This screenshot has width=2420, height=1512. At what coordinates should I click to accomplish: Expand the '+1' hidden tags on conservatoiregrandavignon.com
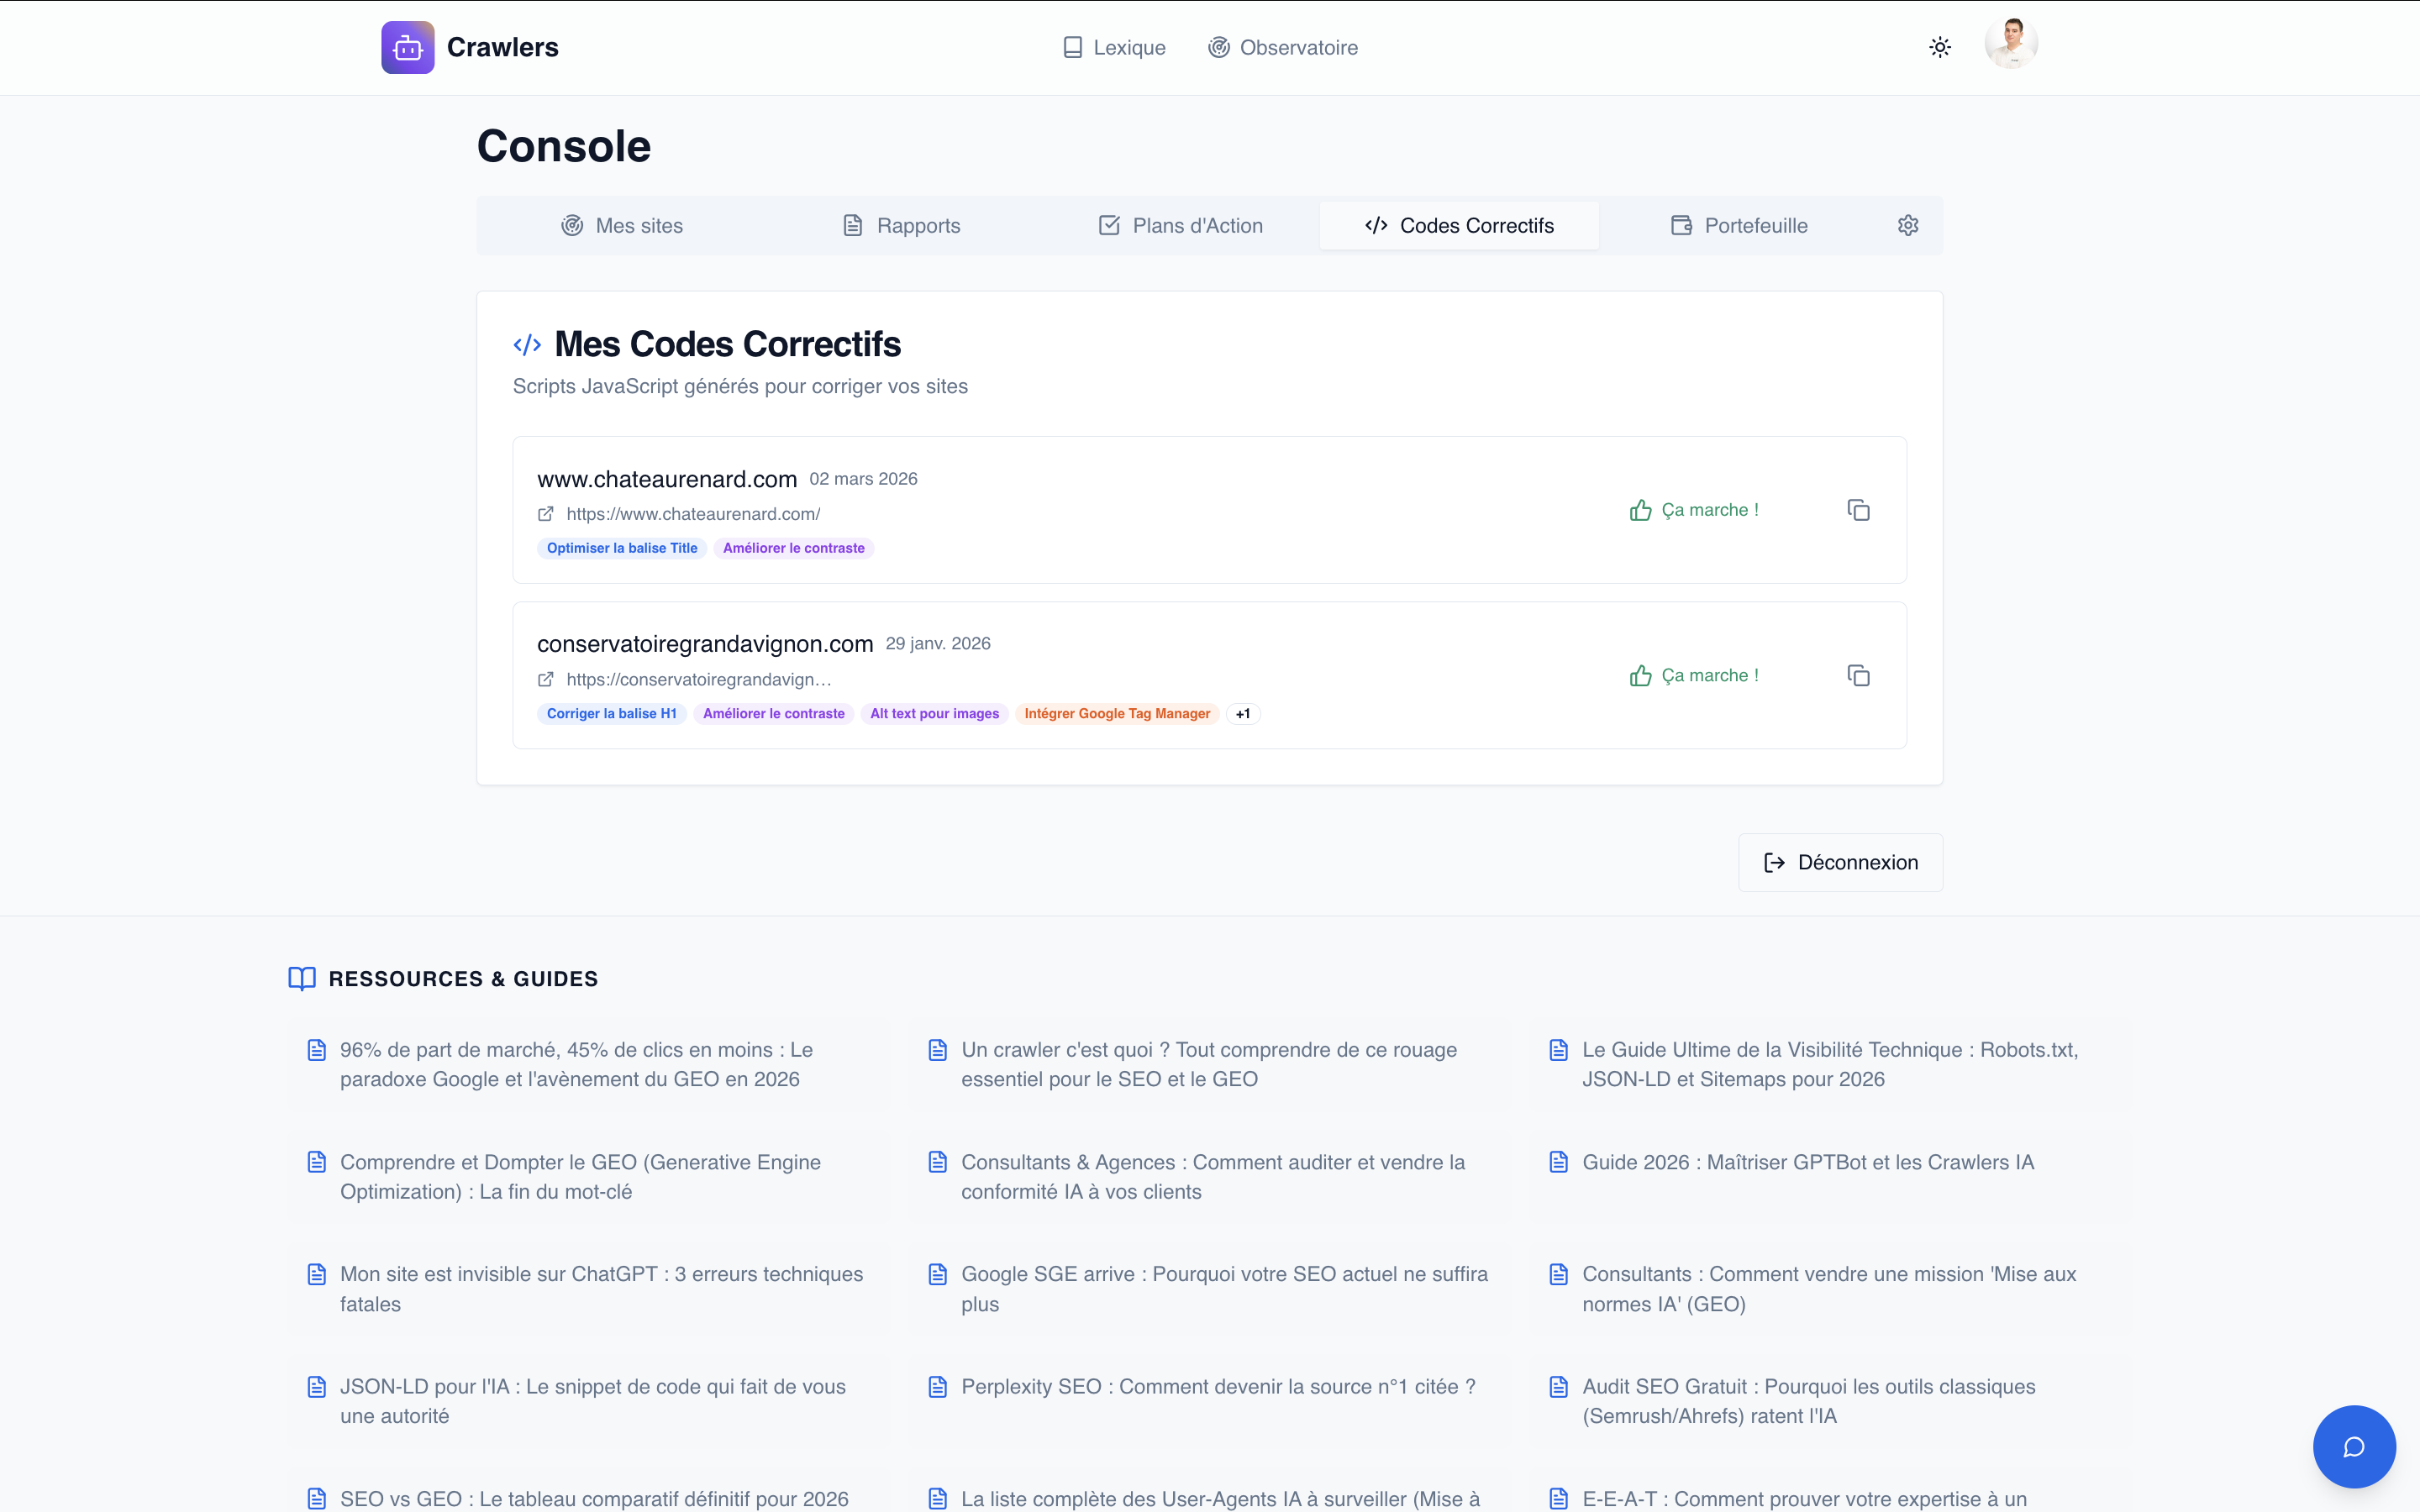click(x=1243, y=713)
